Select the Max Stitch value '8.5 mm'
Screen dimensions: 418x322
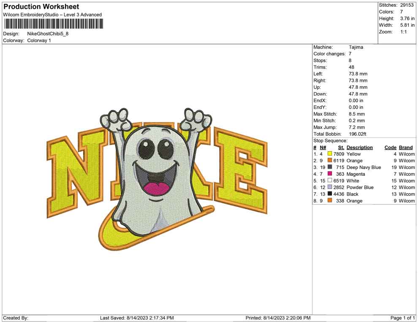pyautogui.click(x=357, y=114)
